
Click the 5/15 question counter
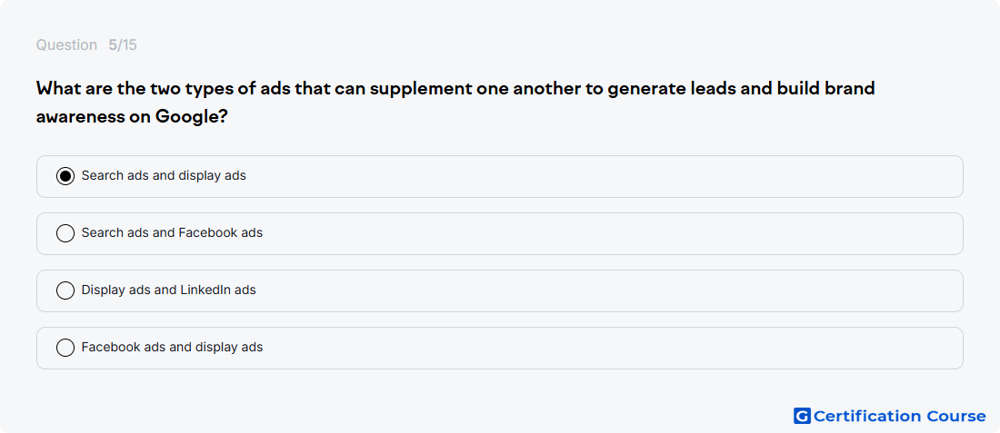[123, 45]
